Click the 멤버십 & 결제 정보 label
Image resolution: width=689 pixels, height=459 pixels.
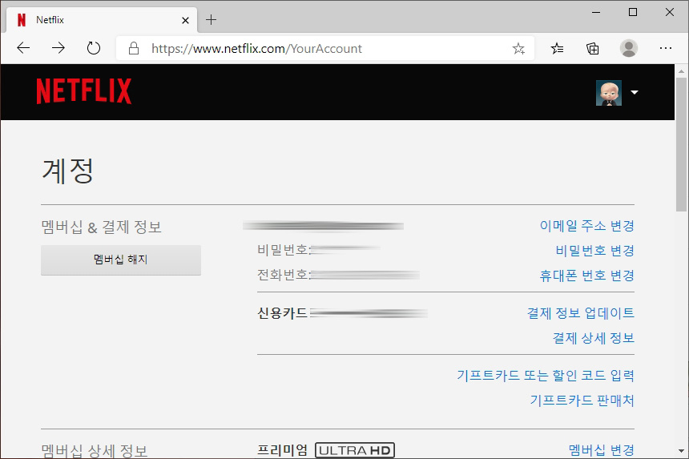tap(101, 227)
